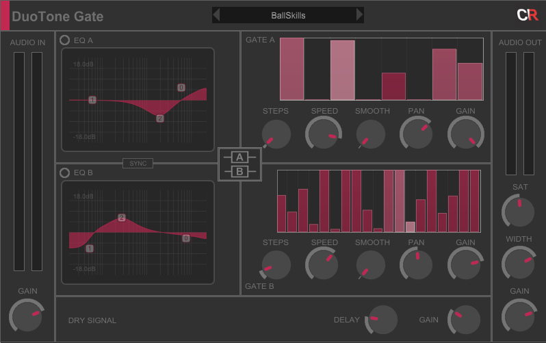Select EQ A band node 0
The image size is (546, 343).
(x=181, y=88)
